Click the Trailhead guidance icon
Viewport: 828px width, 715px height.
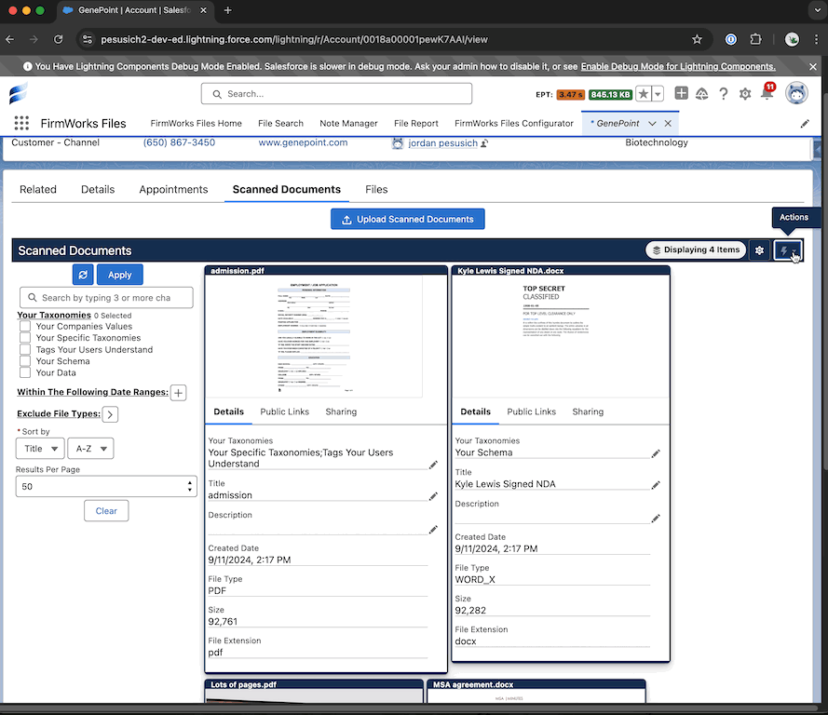click(x=701, y=94)
